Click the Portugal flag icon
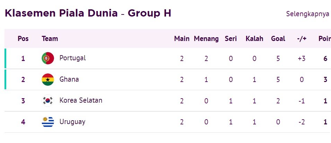Screen dimensions: 331x143 pyautogui.click(x=47, y=58)
